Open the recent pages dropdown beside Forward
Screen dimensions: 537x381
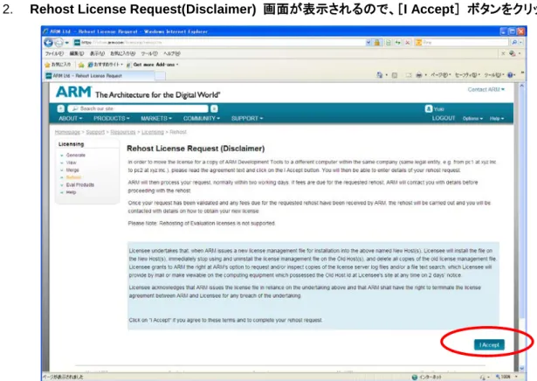[x=67, y=43]
